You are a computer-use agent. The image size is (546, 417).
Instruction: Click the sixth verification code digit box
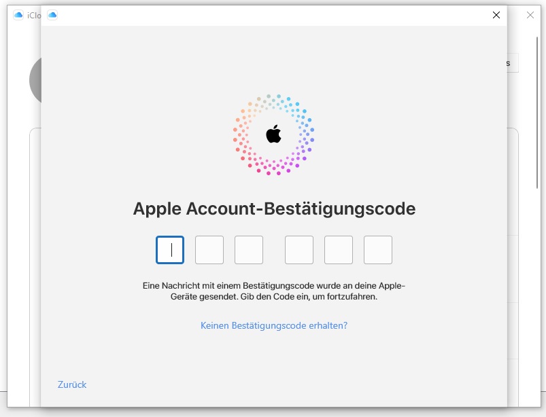pyautogui.click(x=378, y=250)
